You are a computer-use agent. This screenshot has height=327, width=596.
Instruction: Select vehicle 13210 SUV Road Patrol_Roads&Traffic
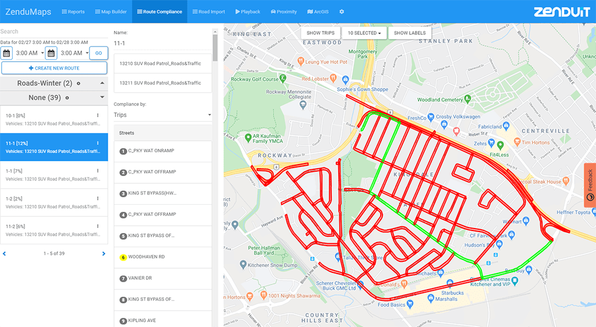click(163, 63)
